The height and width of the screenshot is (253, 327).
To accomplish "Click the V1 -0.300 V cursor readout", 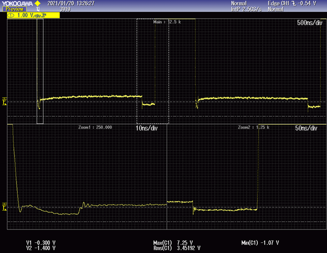I will [41, 243].
